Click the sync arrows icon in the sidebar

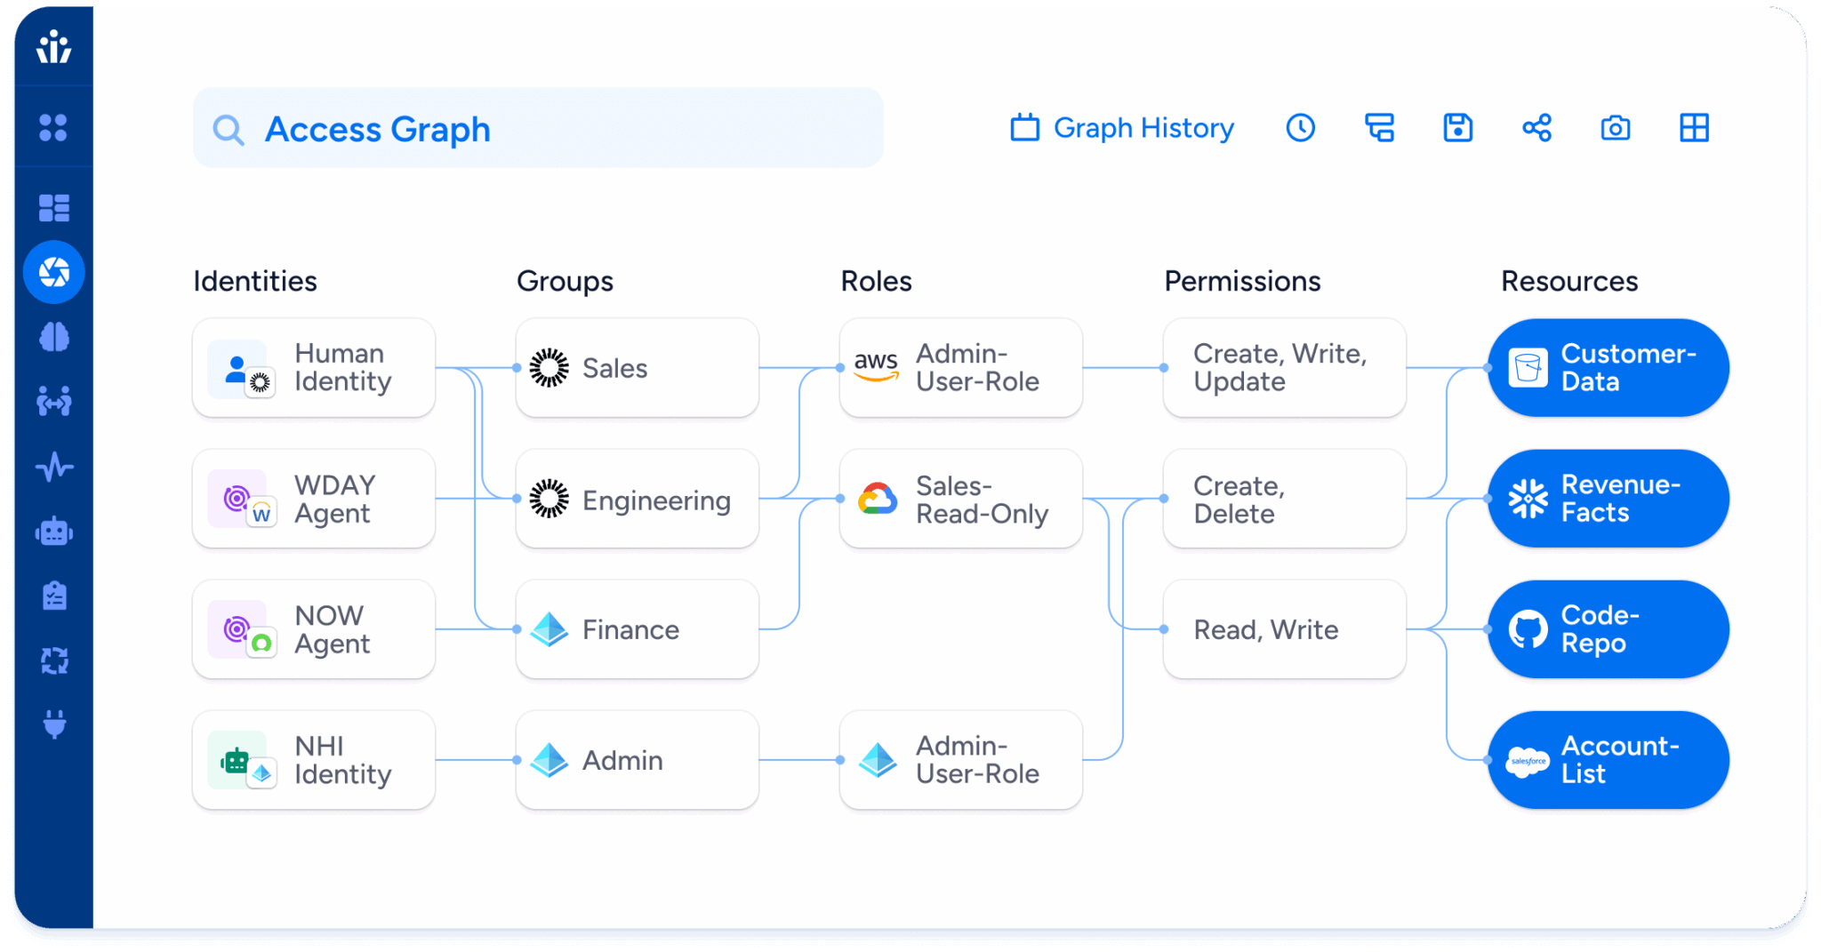[53, 660]
